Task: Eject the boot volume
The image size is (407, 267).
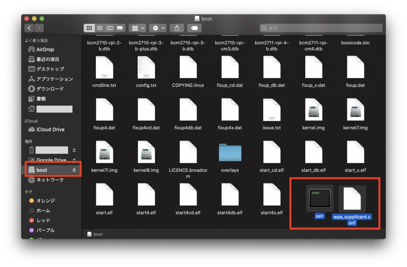Action: (74, 170)
